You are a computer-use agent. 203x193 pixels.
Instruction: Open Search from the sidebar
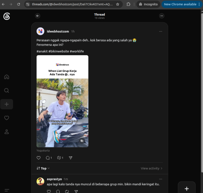pyautogui.click(x=6, y=91)
